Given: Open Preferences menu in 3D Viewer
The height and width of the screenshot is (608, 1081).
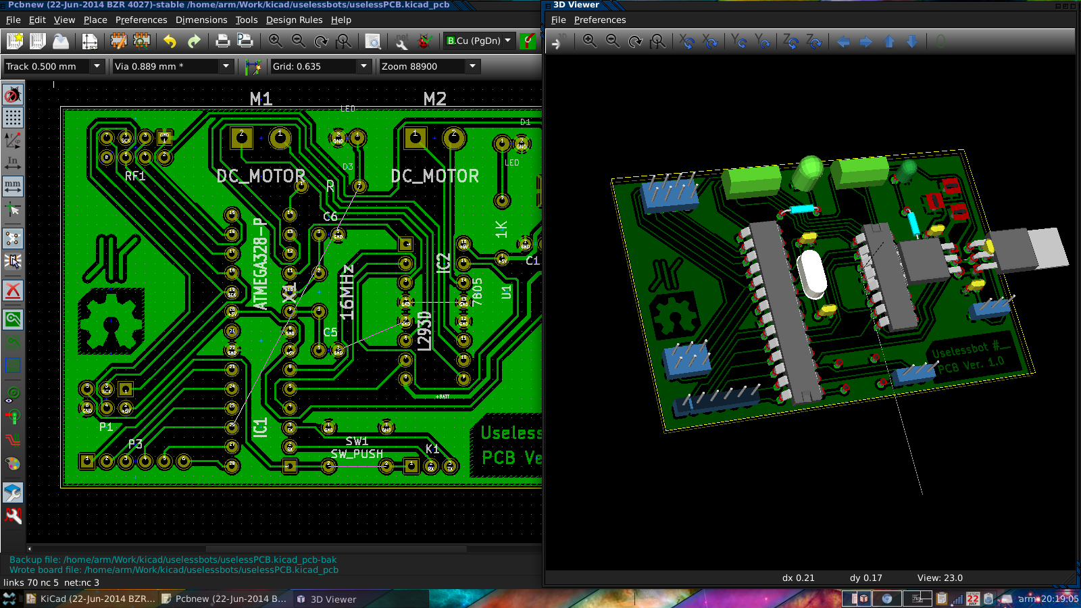Looking at the screenshot, I should pos(600,20).
